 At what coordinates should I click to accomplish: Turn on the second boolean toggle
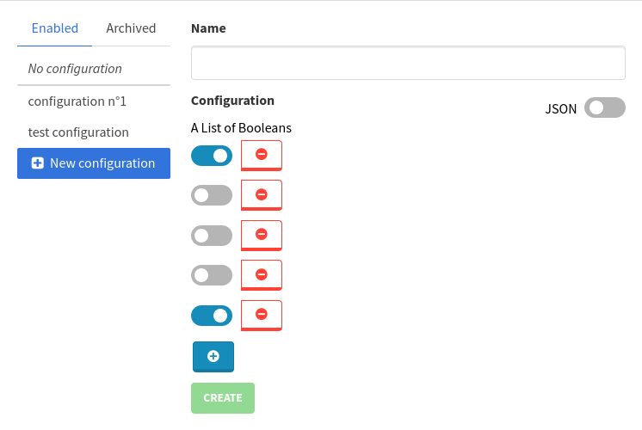pyautogui.click(x=212, y=195)
